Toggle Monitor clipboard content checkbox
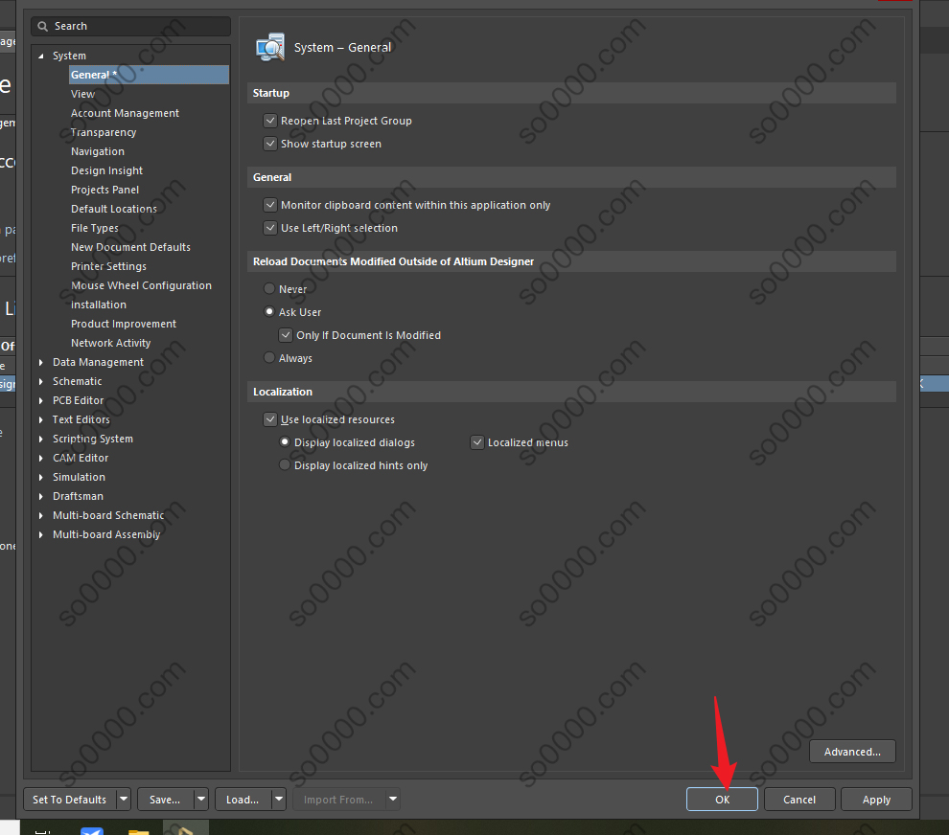 pyautogui.click(x=270, y=205)
